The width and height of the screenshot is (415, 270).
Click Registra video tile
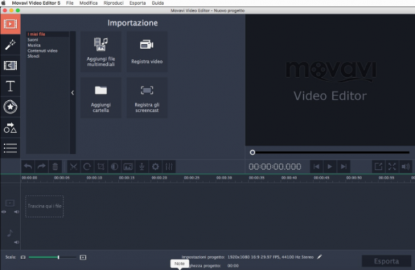(x=147, y=52)
